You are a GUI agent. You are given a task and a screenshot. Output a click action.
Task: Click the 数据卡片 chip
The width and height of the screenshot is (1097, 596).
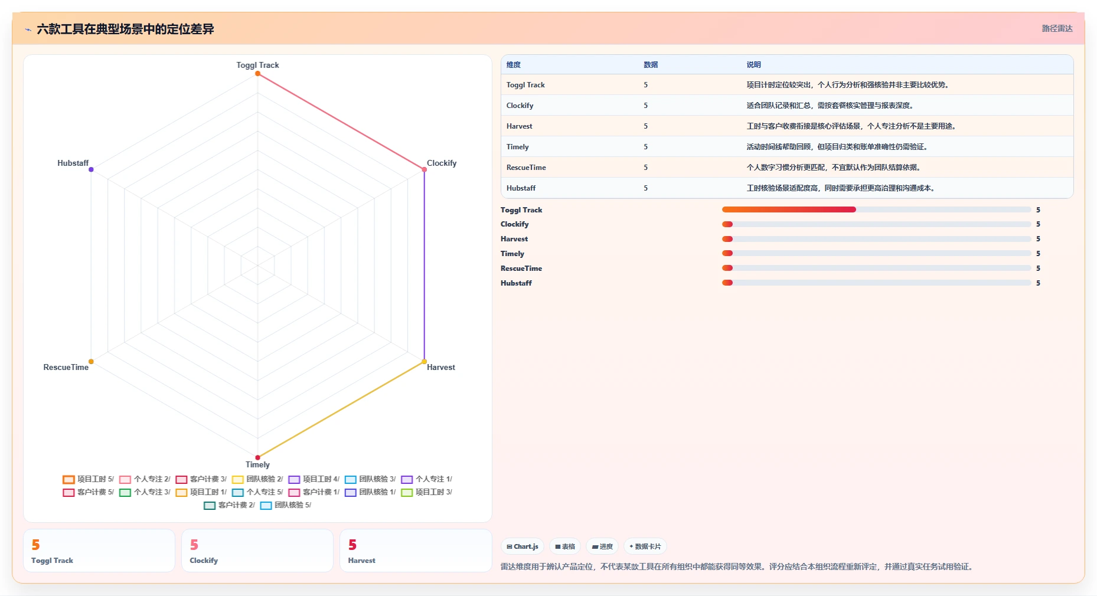coord(645,546)
